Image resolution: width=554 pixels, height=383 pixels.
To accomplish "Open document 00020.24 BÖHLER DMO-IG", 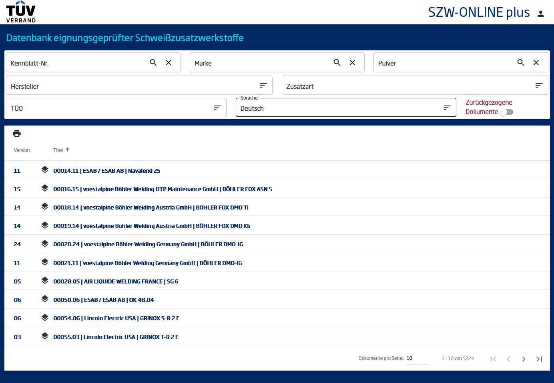I will tap(148, 244).
